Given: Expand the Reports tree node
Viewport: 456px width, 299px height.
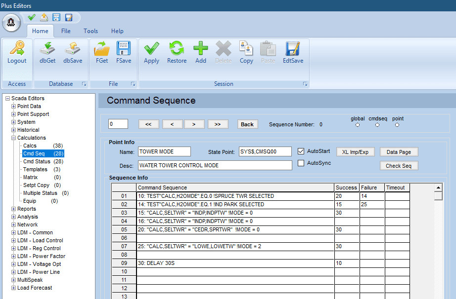Looking at the screenshot, I should tap(13, 209).
